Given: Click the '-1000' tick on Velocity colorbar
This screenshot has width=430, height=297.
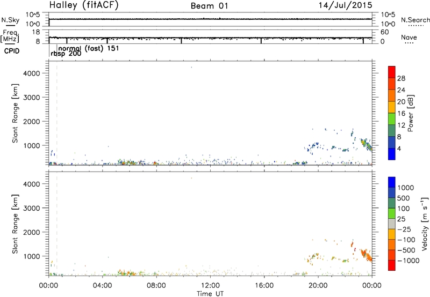Looking at the screenshot, I should (408, 261).
